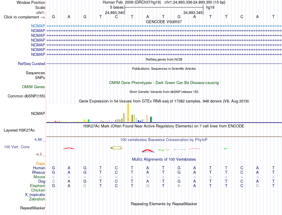This screenshot has width=282, height=215.
Task: Click the orange 'Gaps' label
Action: (40, 163)
